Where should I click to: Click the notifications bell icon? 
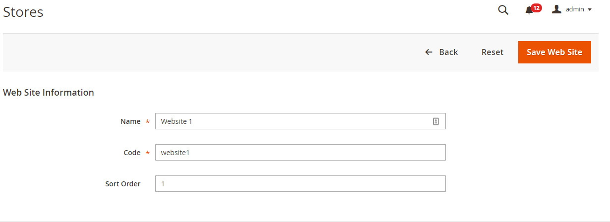click(x=529, y=10)
